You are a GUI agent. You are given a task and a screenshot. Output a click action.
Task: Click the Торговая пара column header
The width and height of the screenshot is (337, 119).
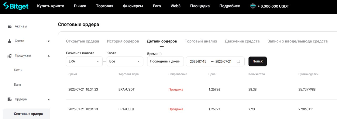tap(128, 74)
